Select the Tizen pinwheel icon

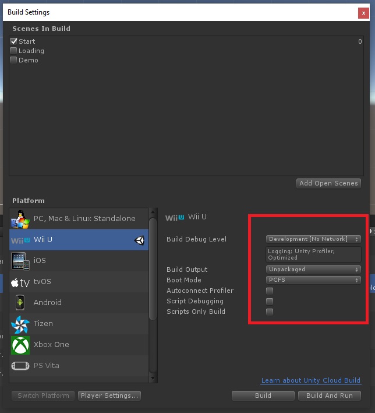click(x=20, y=324)
